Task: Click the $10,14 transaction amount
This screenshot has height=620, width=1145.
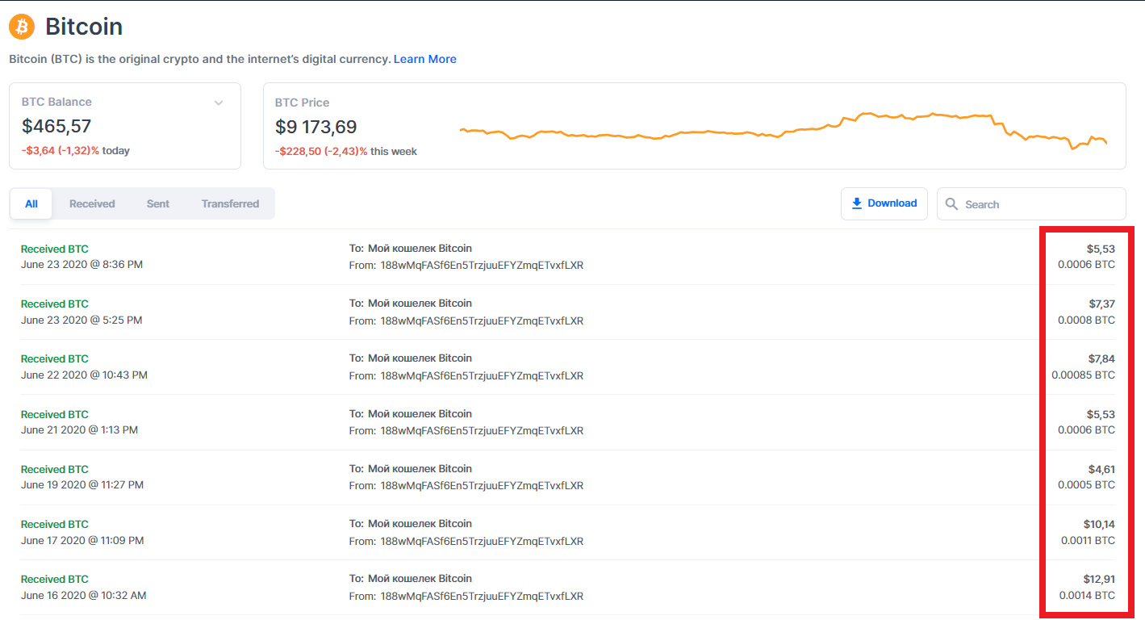Action: pos(1099,524)
